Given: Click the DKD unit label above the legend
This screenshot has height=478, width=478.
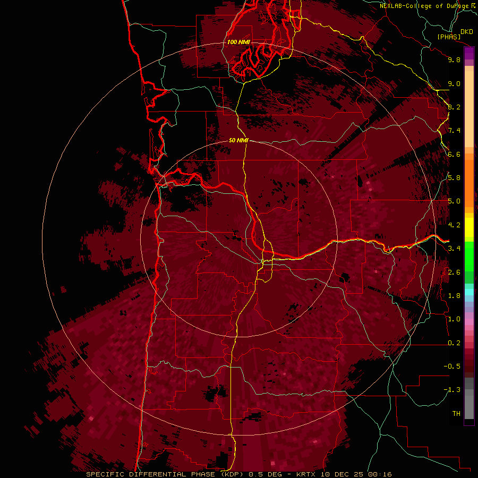Looking at the screenshot, I should pos(467,32).
